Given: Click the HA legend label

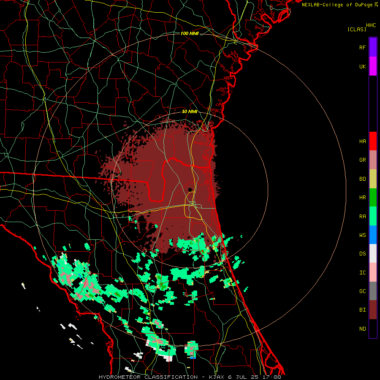Looking at the screenshot, I should coord(362,141).
